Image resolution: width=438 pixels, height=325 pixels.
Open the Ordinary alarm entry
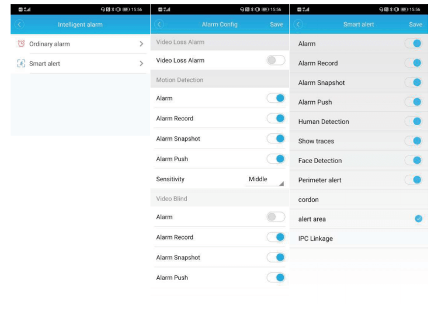coord(80,44)
